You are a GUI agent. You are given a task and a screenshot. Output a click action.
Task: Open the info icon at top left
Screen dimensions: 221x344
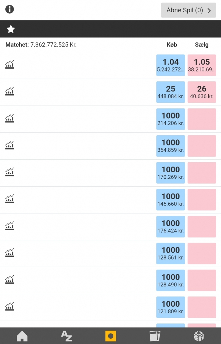[x=10, y=9]
